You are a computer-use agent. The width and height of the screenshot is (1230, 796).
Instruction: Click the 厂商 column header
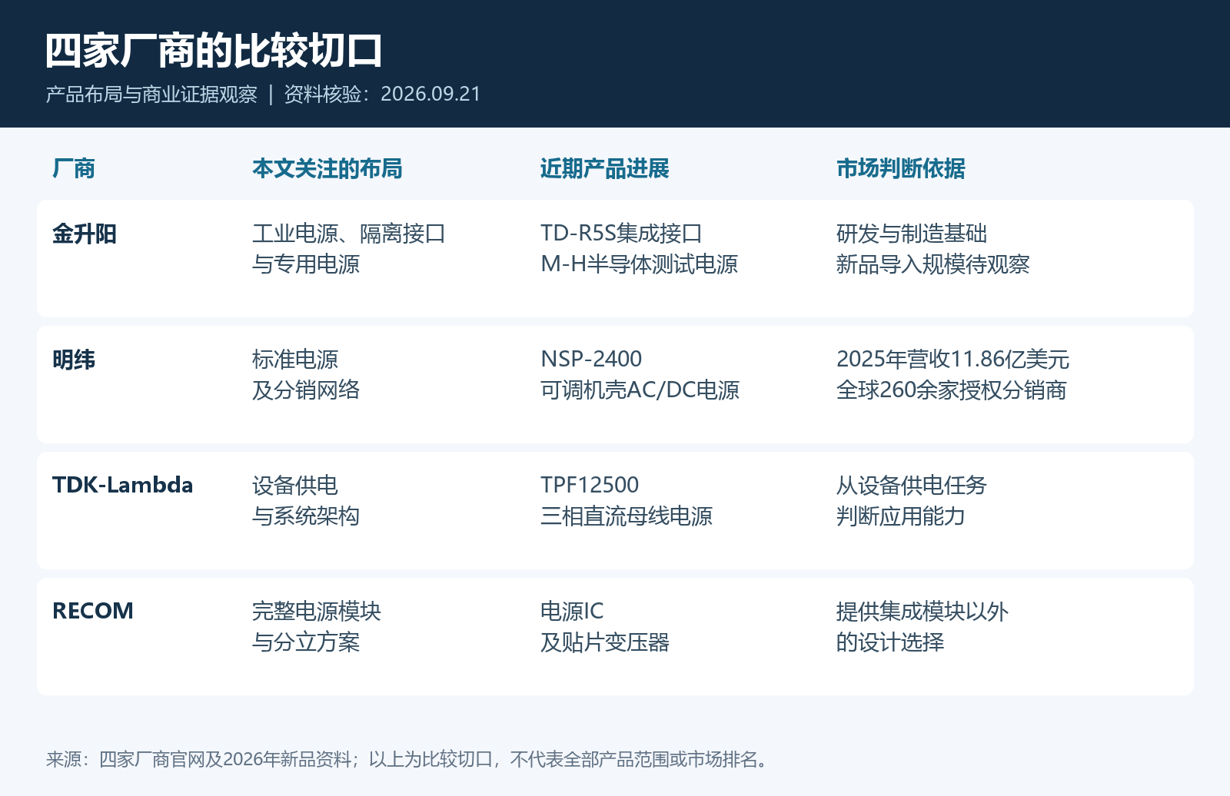74,168
